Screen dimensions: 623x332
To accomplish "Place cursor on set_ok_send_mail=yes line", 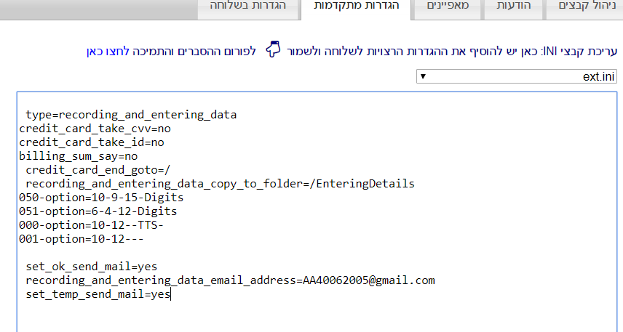I will click(x=92, y=267).
